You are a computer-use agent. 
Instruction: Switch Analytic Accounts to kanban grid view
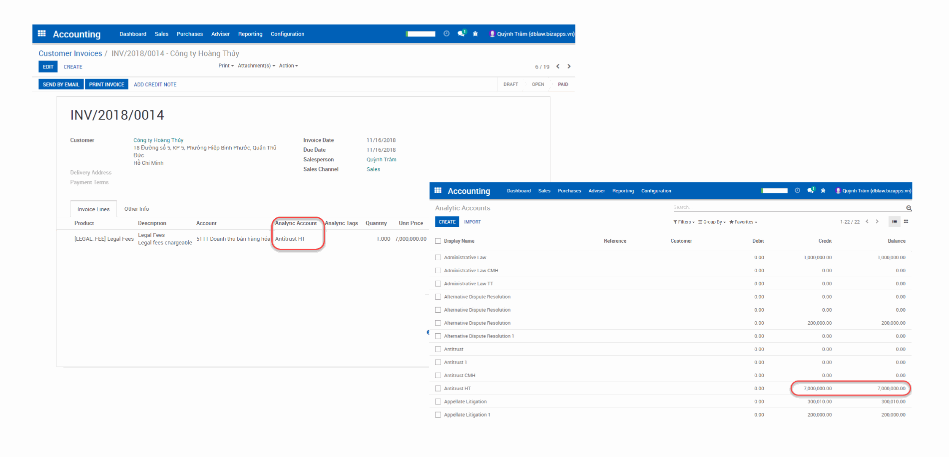tap(906, 222)
